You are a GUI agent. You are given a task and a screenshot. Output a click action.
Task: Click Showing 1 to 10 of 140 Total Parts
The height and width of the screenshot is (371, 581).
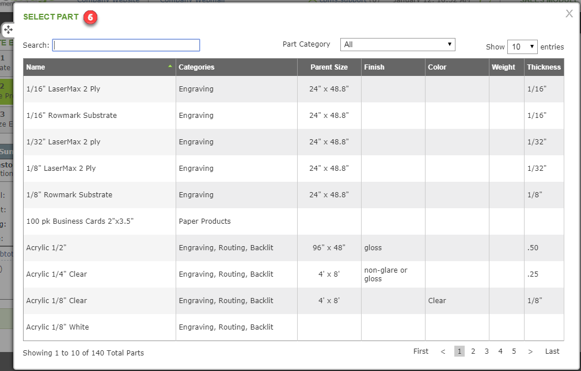83,353
